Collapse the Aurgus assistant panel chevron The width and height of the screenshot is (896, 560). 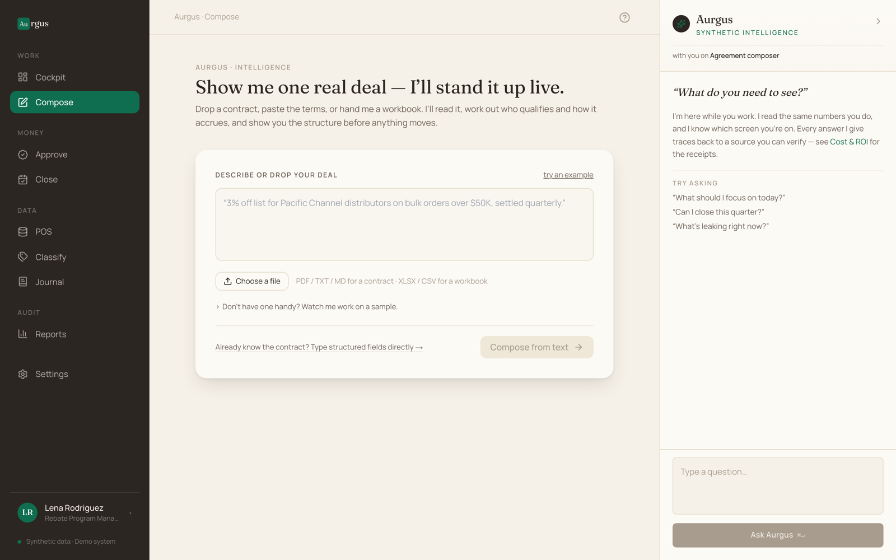pos(878,21)
